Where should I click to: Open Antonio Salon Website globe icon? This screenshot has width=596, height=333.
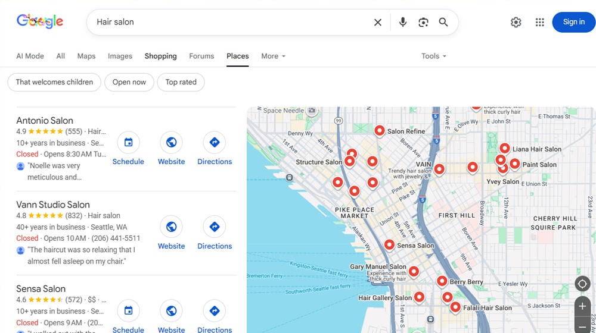[x=172, y=143]
